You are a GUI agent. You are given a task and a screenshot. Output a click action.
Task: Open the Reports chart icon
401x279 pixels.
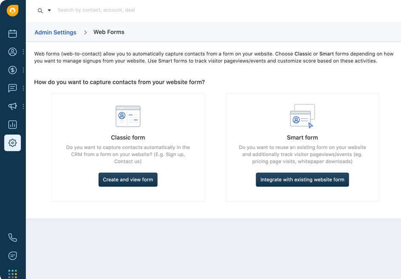pos(13,125)
